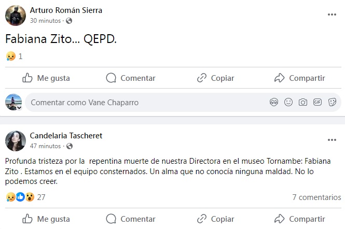Image resolution: width=345 pixels, height=229 pixels.
Task: Insert an emoji in the comment box
Action: (x=288, y=103)
